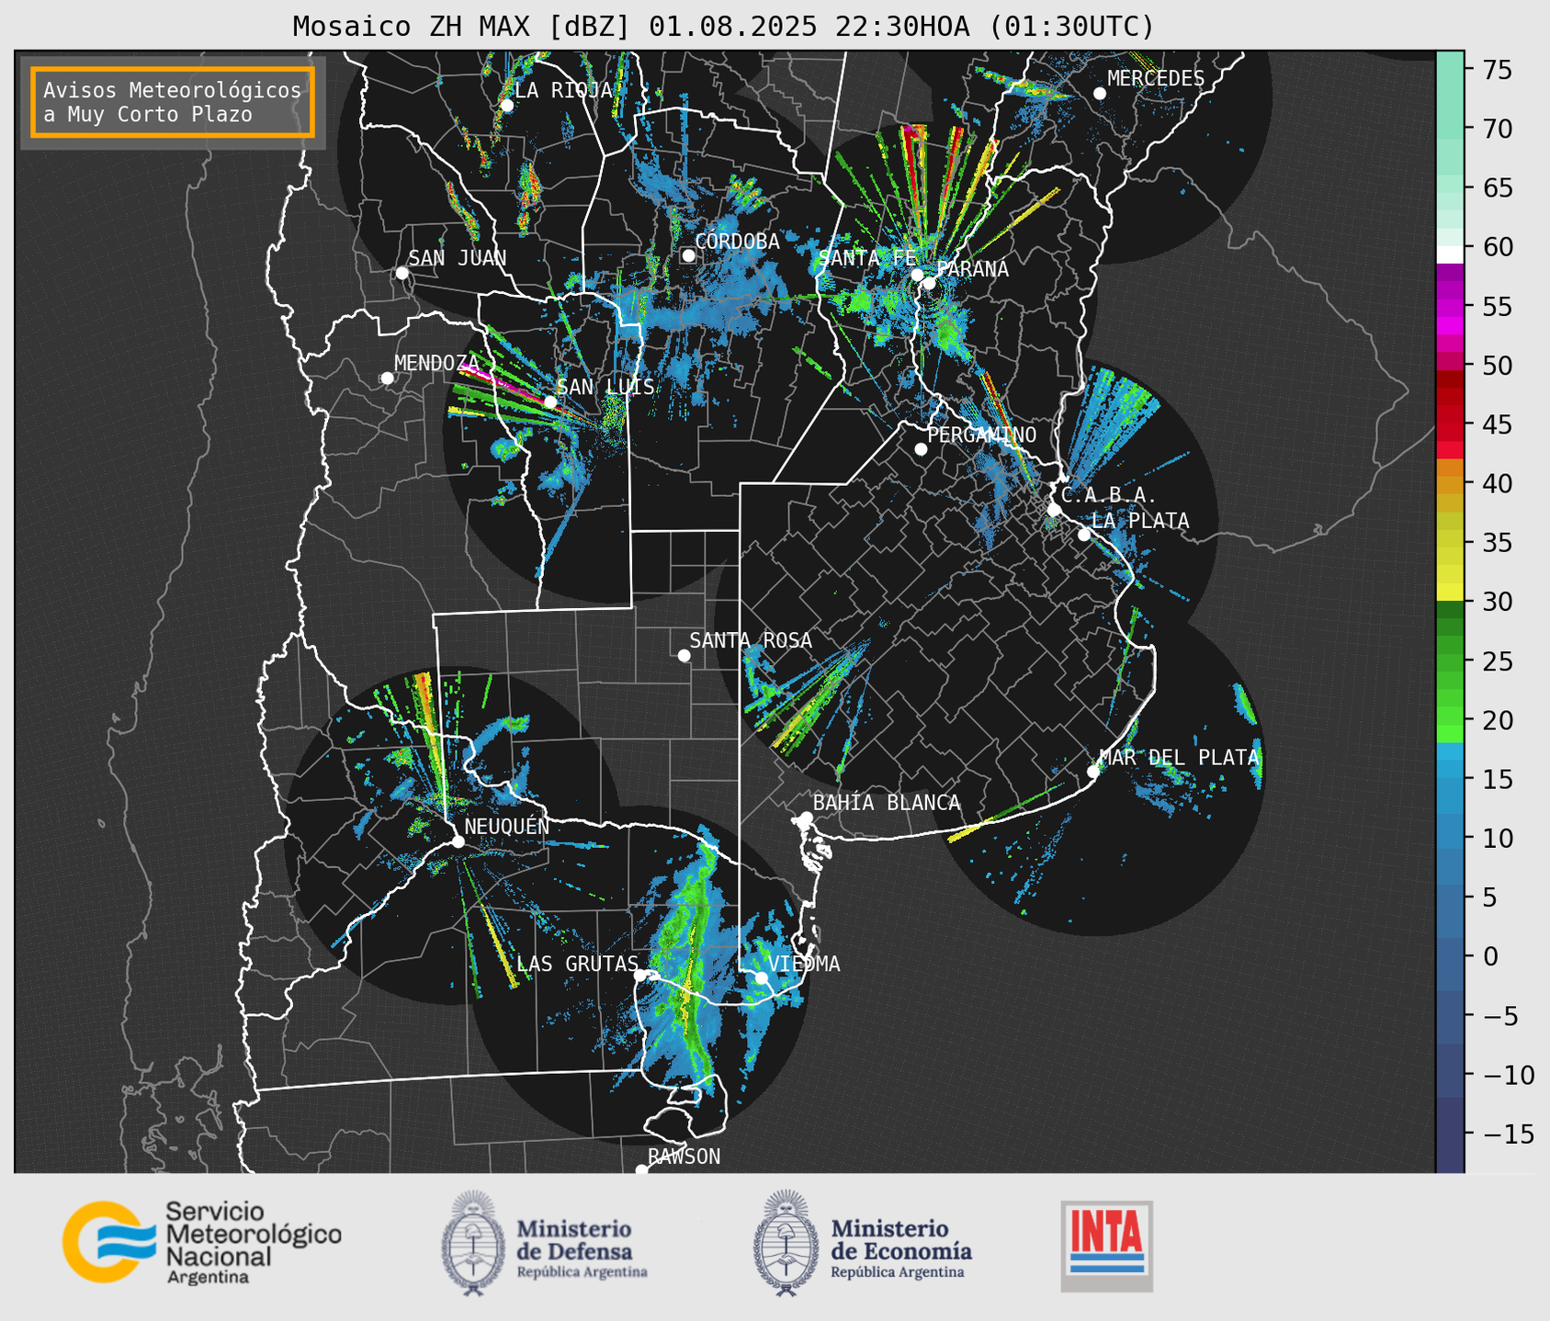Click the RAWSON city marker dot
Image resolution: width=1550 pixels, height=1321 pixels.
641,1169
